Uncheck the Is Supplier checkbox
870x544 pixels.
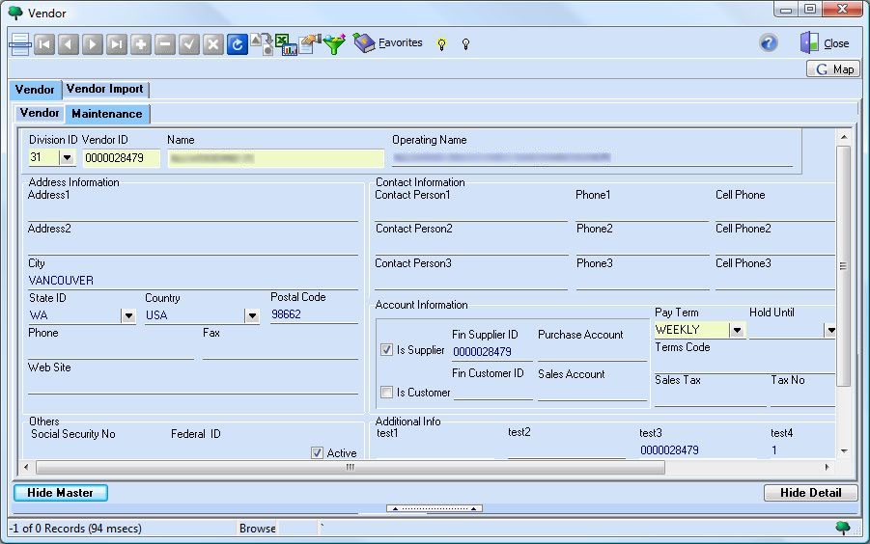point(386,350)
